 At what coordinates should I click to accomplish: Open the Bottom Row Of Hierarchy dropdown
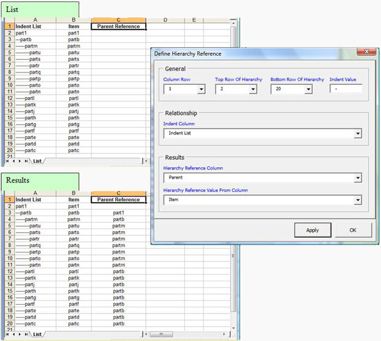click(x=308, y=89)
